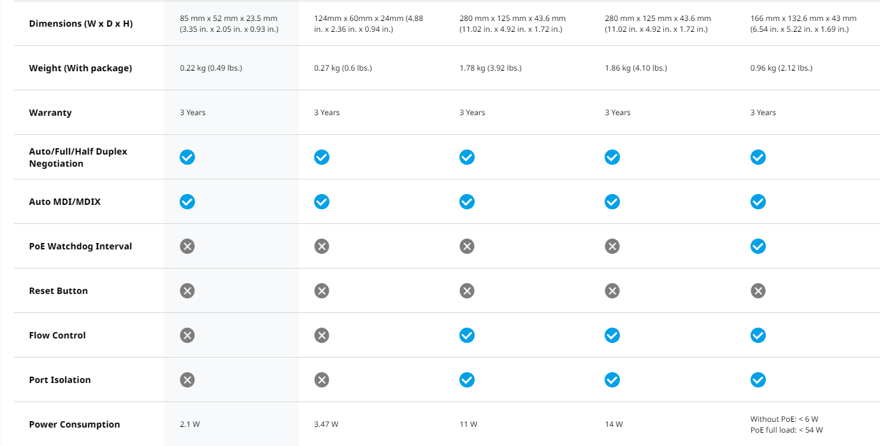Click the Flow Control grey X in the first product column
892x446 pixels.
187,335
